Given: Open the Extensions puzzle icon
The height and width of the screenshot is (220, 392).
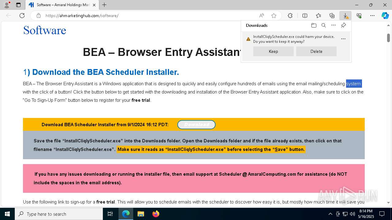Looking at the screenshot, I should coord(290,16).
